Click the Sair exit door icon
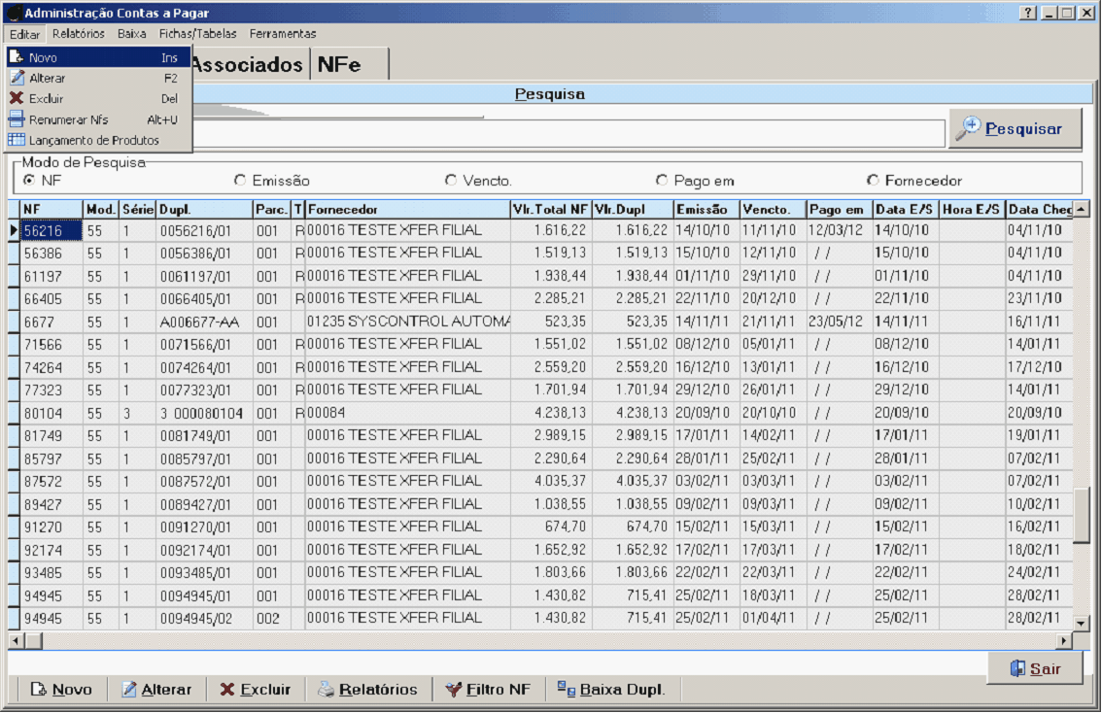Viewport: 1102px width, 713px height. [1017, 668]
